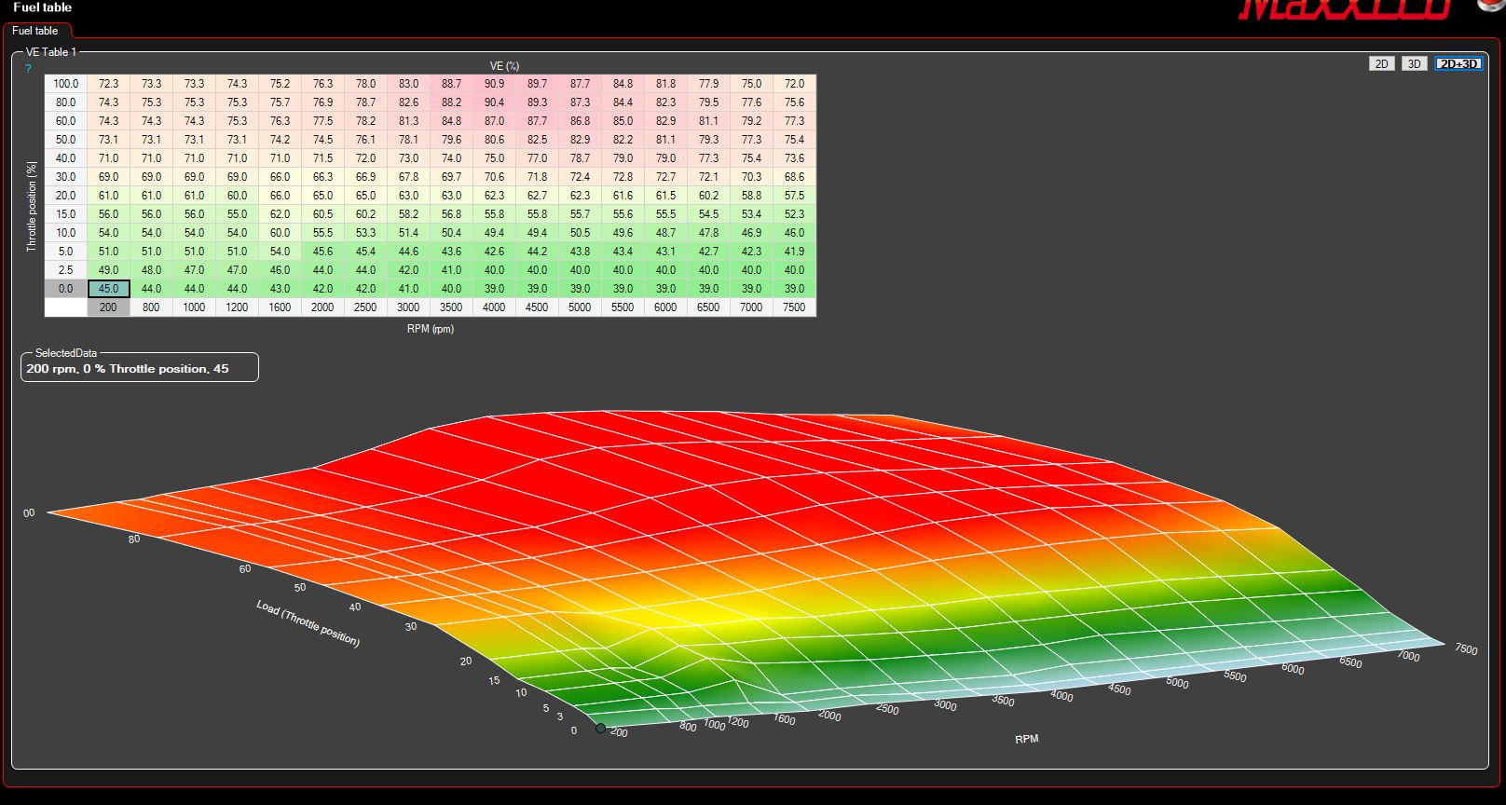Click the selected point marker on 3D graph
The width and height of the screenshot is (1506, 805).
[x=600, y=729]
